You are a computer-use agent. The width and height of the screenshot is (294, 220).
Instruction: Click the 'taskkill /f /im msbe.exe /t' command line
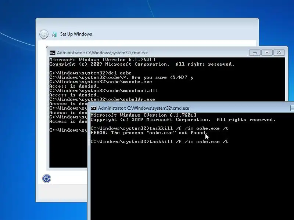point(159,142)
